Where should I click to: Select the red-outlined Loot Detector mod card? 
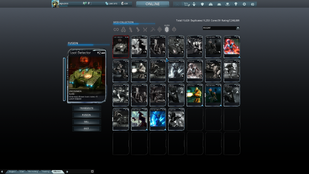121,46
